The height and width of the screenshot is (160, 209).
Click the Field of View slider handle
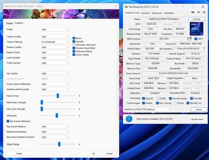point(58,96)
